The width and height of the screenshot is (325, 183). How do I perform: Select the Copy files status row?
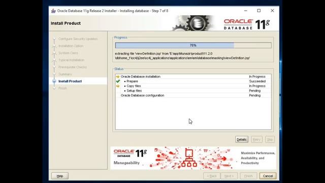click(x=193, y=86)
